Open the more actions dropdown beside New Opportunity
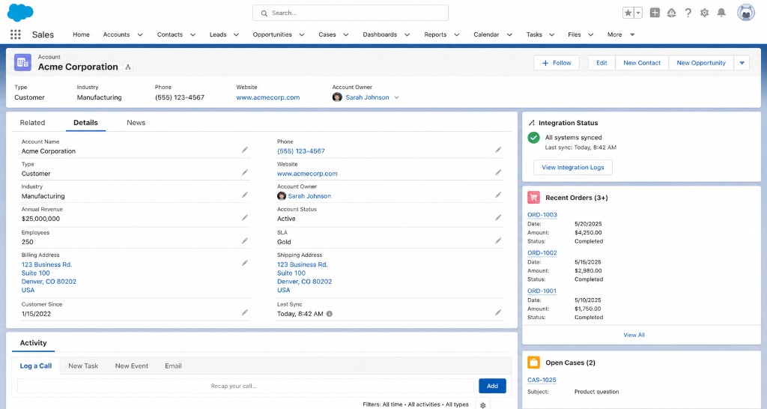767x409 pixels. (742, 63)
